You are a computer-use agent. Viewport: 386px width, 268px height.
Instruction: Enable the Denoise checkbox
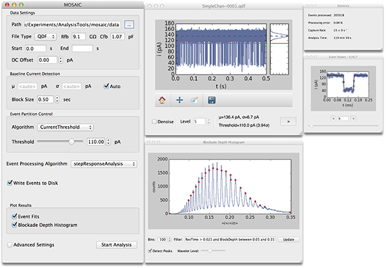pyautogui.click(x=154, y=121)
